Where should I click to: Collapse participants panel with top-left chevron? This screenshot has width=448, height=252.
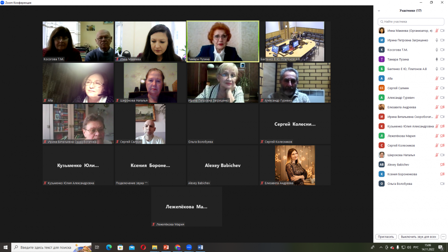click(x=379, y=10)
